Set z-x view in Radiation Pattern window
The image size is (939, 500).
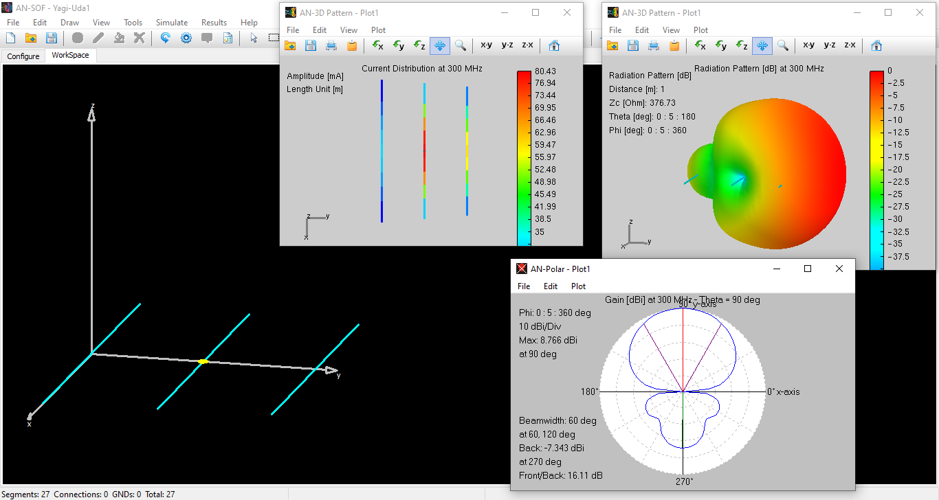coord(850,45)
